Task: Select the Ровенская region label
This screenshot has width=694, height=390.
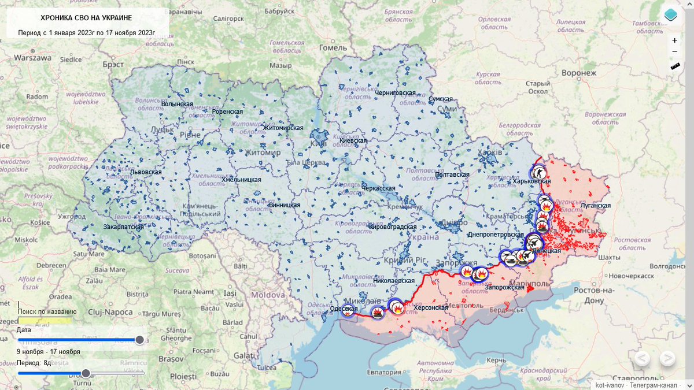Action: tap(227, 112)
